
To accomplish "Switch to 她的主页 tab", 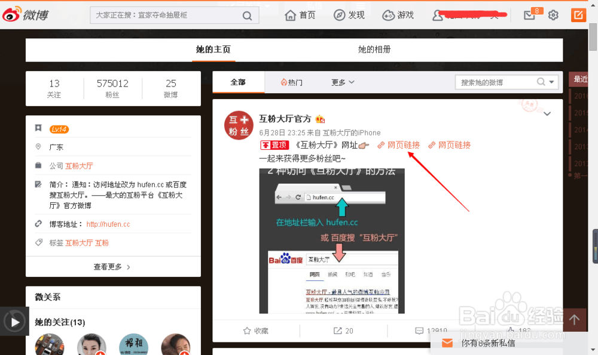I will click(x=213, y=50).
